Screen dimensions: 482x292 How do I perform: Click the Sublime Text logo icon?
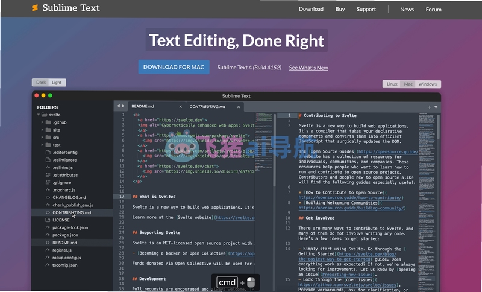[x=35, y=8]
